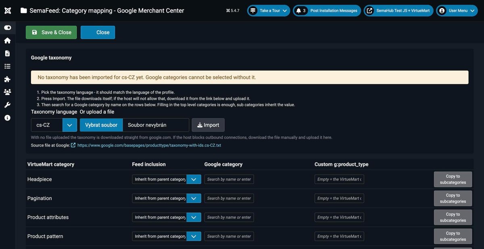Toggle the sidebar menu switch
The height and width of the screenshot is (249, 484).
[x=7, y=28]
